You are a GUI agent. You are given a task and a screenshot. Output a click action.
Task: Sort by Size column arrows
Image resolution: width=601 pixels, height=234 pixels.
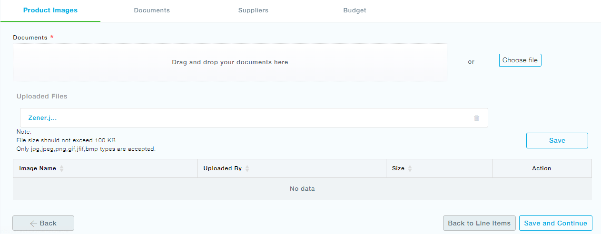pos(410,168)
